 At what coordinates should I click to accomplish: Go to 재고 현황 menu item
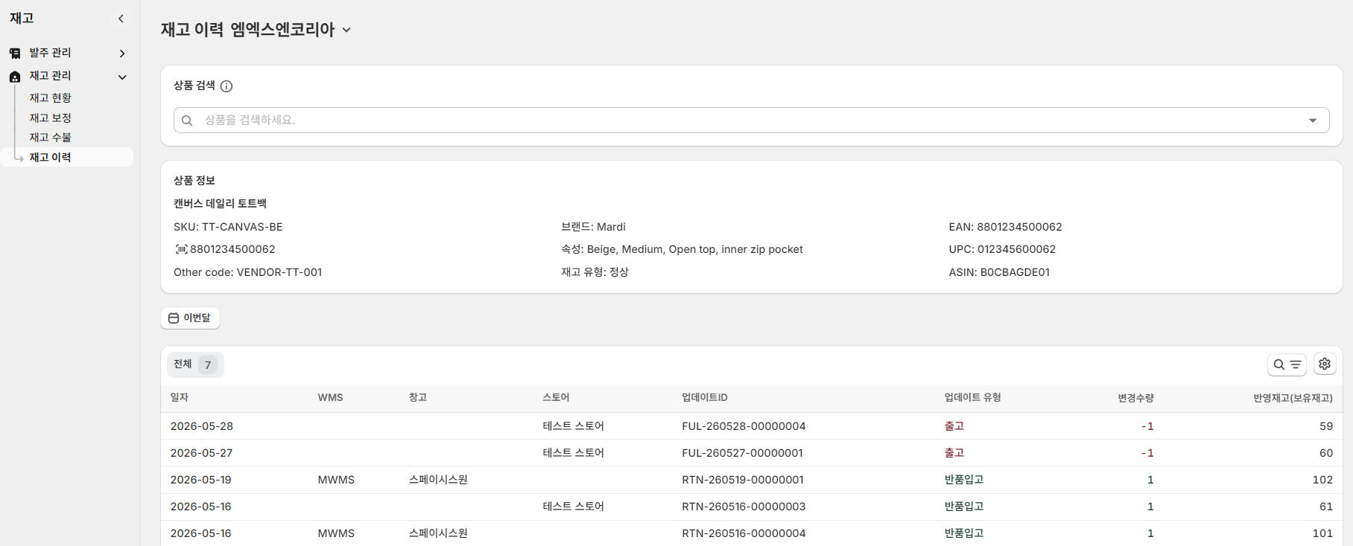click(x=51, y=98)
